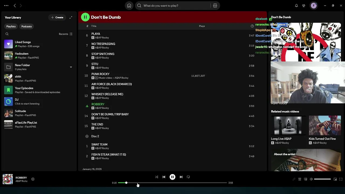This screenshot has width=345, height=194.
Task: Mute the volume speaker icon
Action: coord(311,179)
